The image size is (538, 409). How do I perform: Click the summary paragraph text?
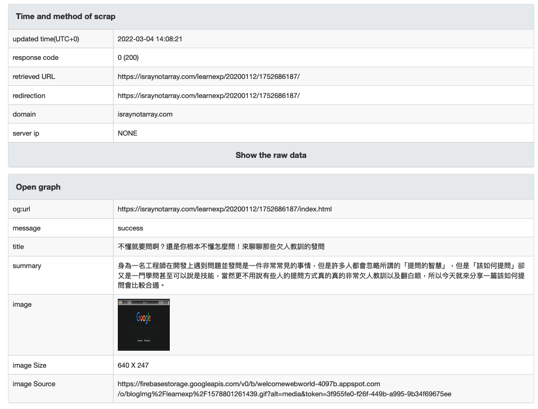pyautogui.click(x=320, y=275)
